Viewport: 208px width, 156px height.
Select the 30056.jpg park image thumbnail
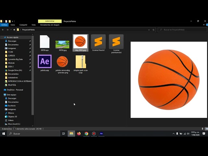tap(62, 45)
